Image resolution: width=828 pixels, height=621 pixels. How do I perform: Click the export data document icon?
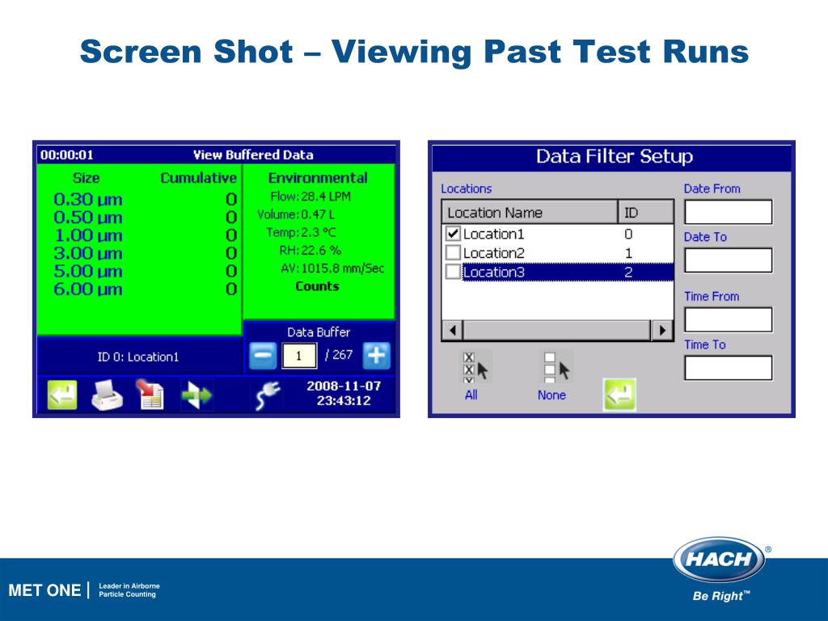point(150,395)
